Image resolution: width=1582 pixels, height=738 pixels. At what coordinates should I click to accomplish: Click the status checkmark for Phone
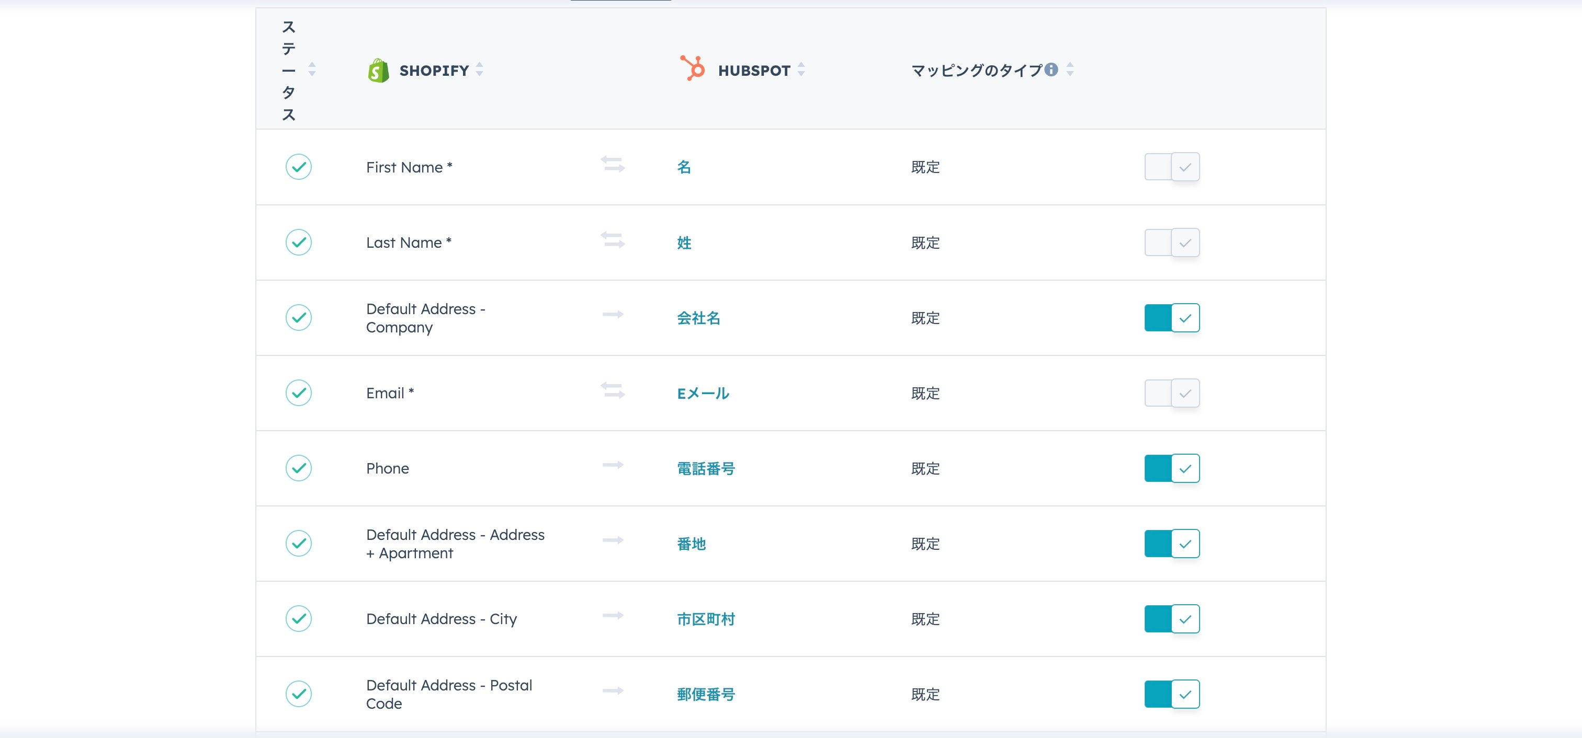click(299, 468)
